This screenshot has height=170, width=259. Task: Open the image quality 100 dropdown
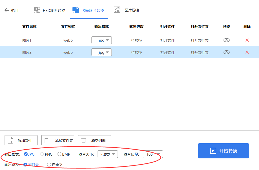point(153,154)
